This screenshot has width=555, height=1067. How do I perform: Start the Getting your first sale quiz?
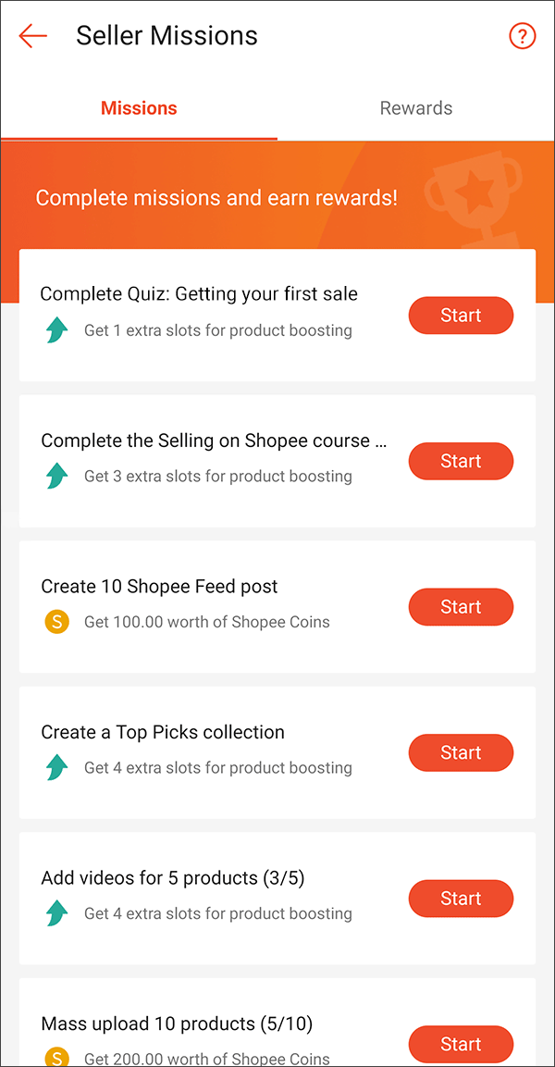pos(461,315)
